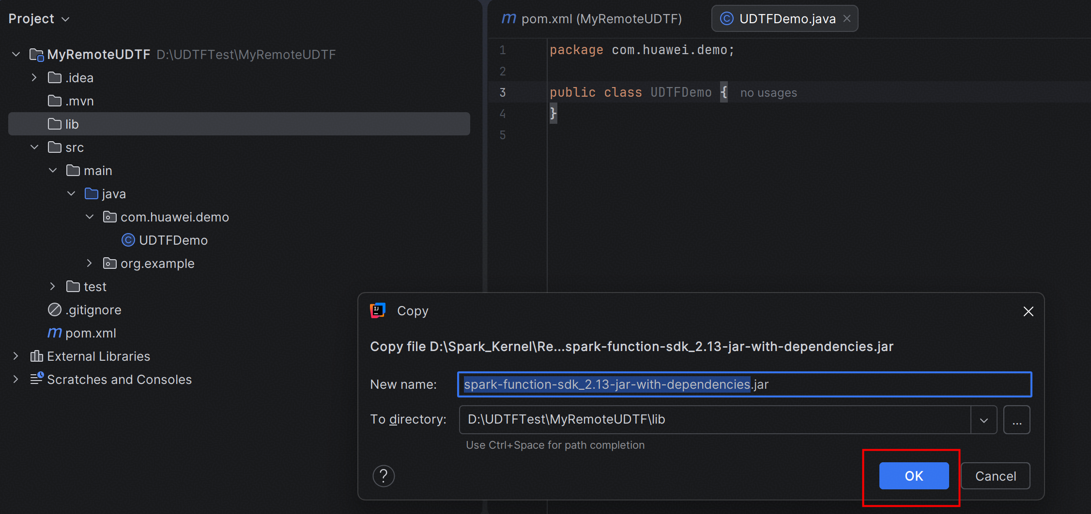Open help for the Copy dialog
1091x514 pixels.
coord(384,476)
